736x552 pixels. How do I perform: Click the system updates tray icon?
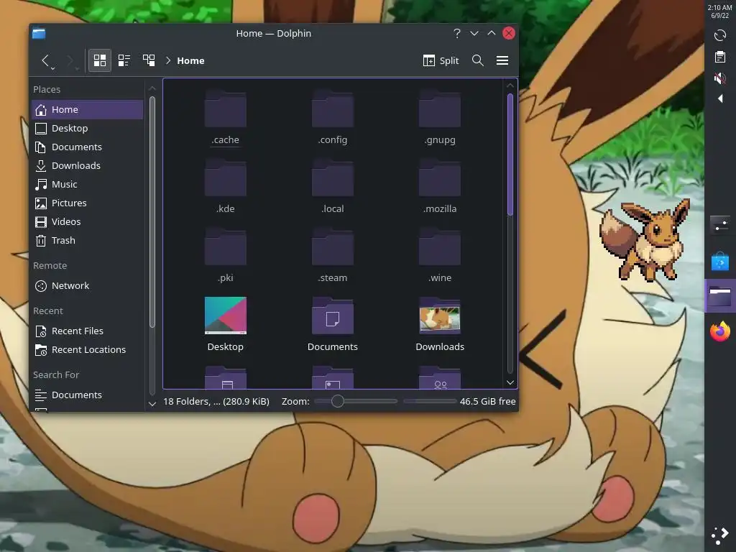[x=720, y=35]
